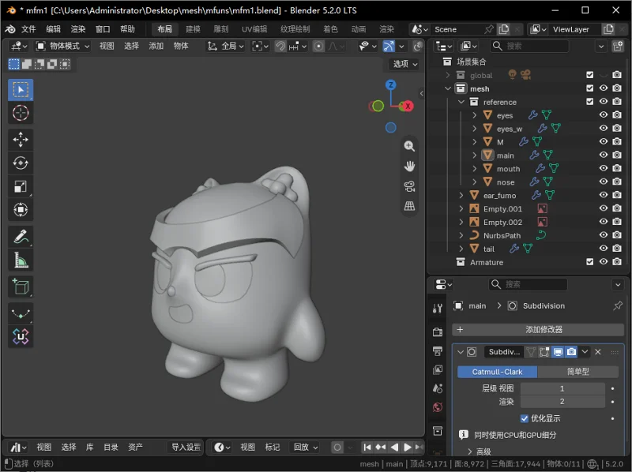This screenshot has width=632, height=472.
Task: Open the 物体模式 mode dropdown
Action: tap(62, 47)
